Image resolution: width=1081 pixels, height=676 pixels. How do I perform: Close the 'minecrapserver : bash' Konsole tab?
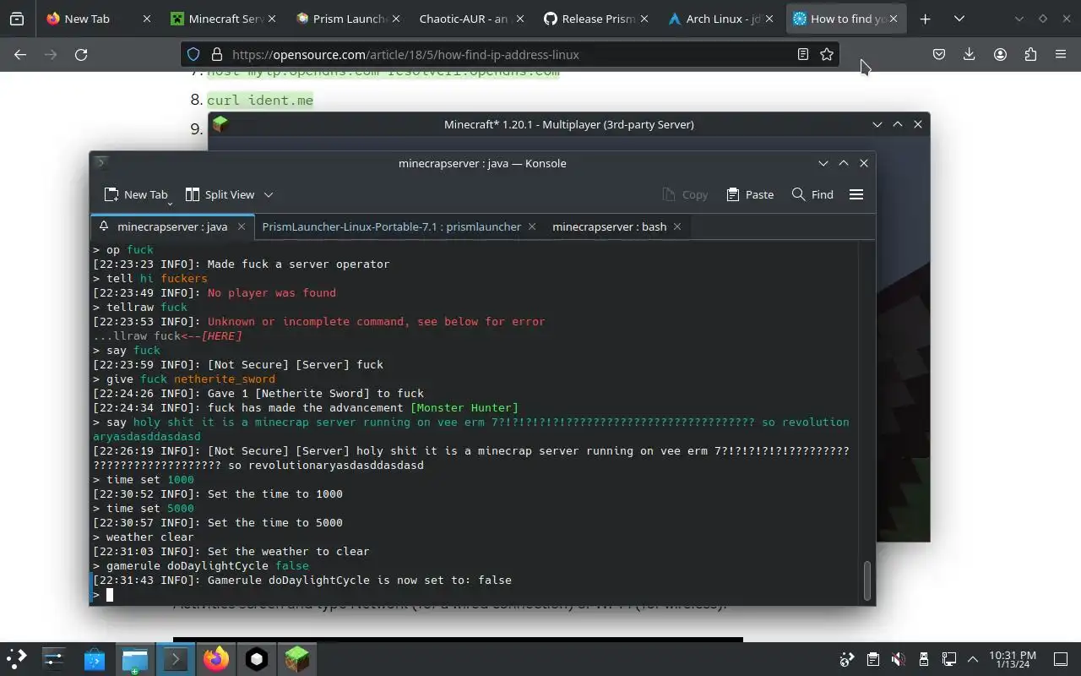point(677,226)
